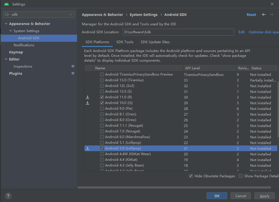The height and width of the screenshot is (202, 279).
Task: Click the Optimize disk space link
Action: pyautogui.click(x=264, y=32)
